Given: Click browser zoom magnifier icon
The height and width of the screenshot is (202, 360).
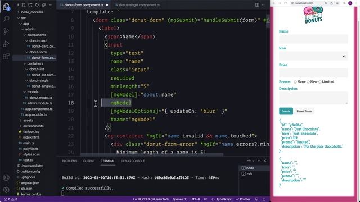Looking at the screenshot, I should click(326, 3).
